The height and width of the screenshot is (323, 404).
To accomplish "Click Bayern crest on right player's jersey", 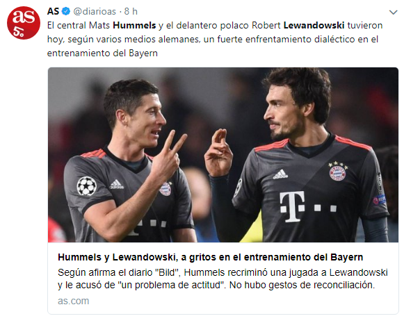I will click(x=337, y=172).
